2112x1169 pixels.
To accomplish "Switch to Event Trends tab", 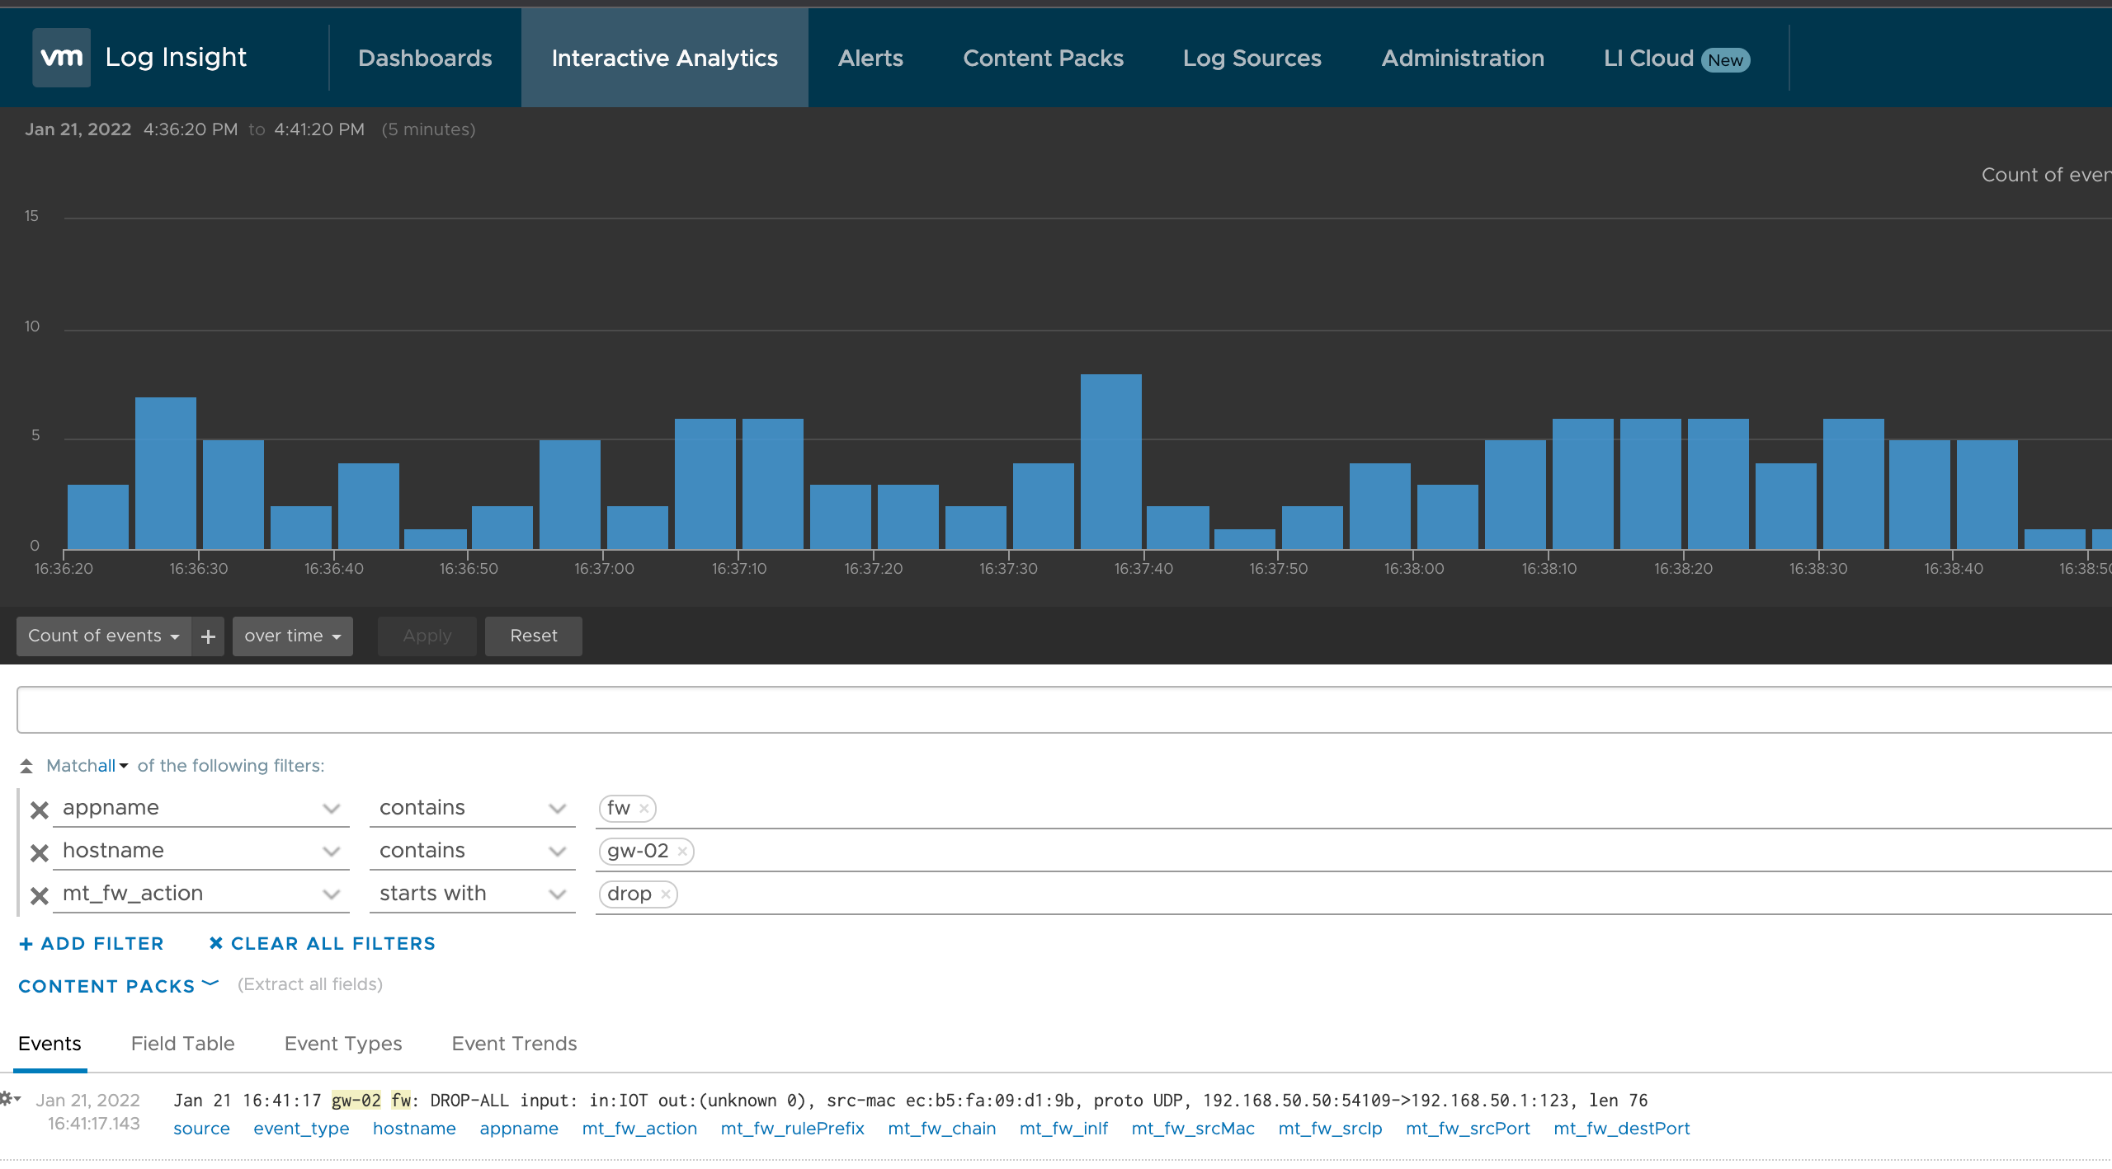I will (514, 1044).
